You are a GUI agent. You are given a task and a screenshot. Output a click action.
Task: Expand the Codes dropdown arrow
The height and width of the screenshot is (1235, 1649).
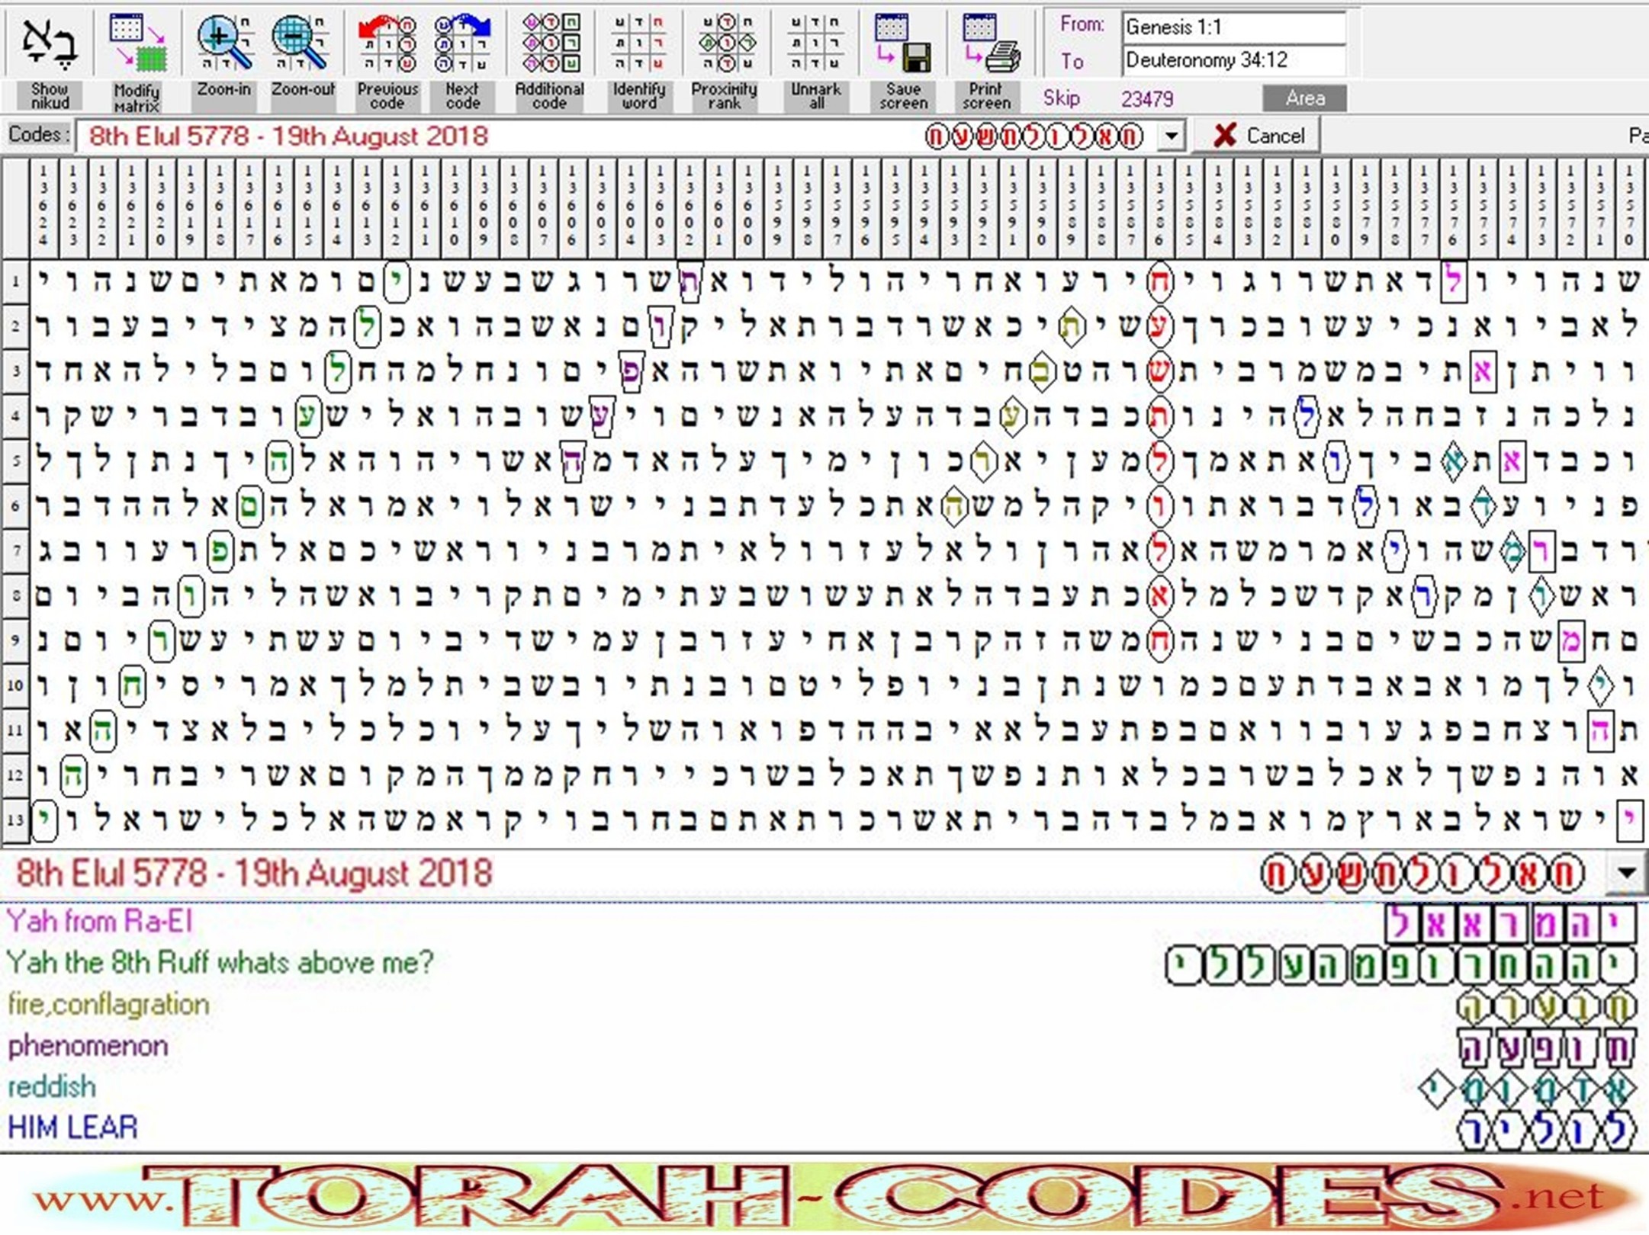[1171, 137]
